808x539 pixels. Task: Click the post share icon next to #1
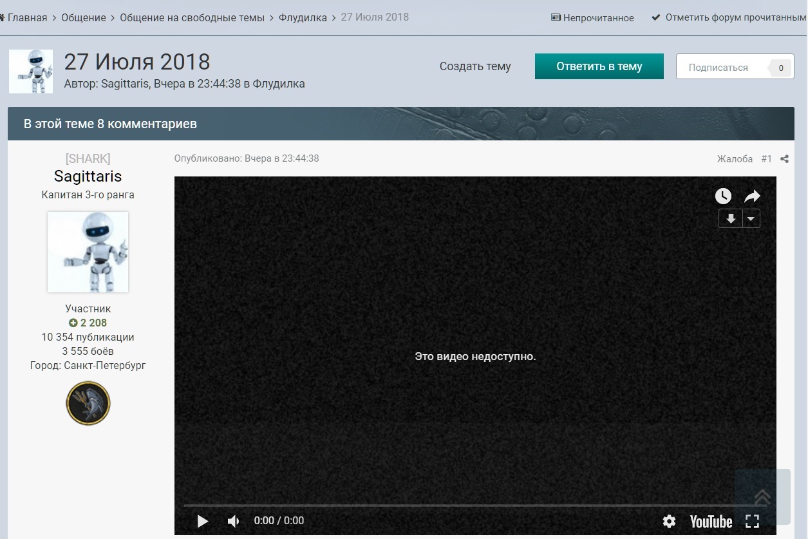click(784, 159)
